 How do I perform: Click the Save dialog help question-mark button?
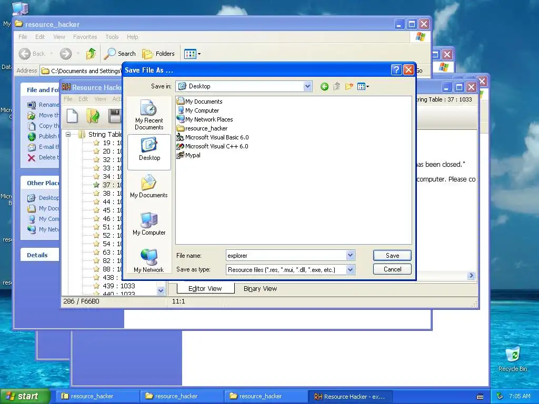point(396,70)
